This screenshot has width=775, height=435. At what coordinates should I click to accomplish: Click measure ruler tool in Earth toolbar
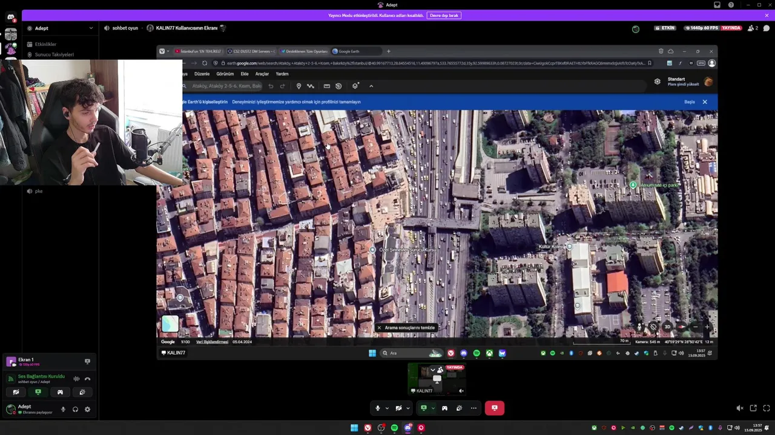point(327,86)
